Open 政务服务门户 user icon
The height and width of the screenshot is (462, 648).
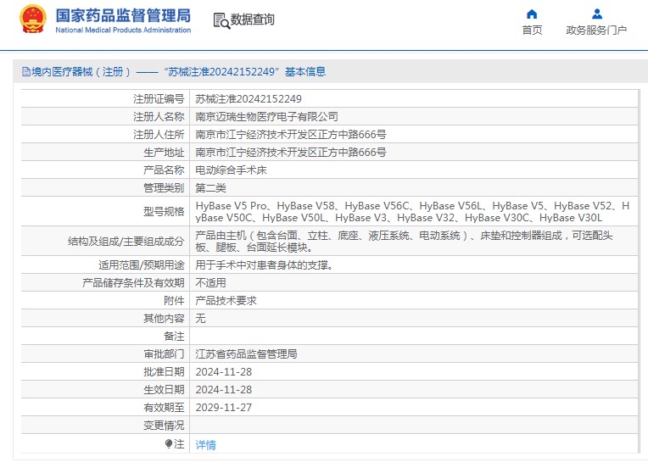597,14
